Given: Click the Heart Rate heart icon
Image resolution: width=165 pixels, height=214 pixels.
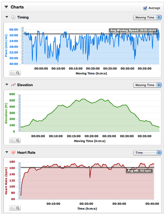Looking at the screenshot, I should pos(13,152).
